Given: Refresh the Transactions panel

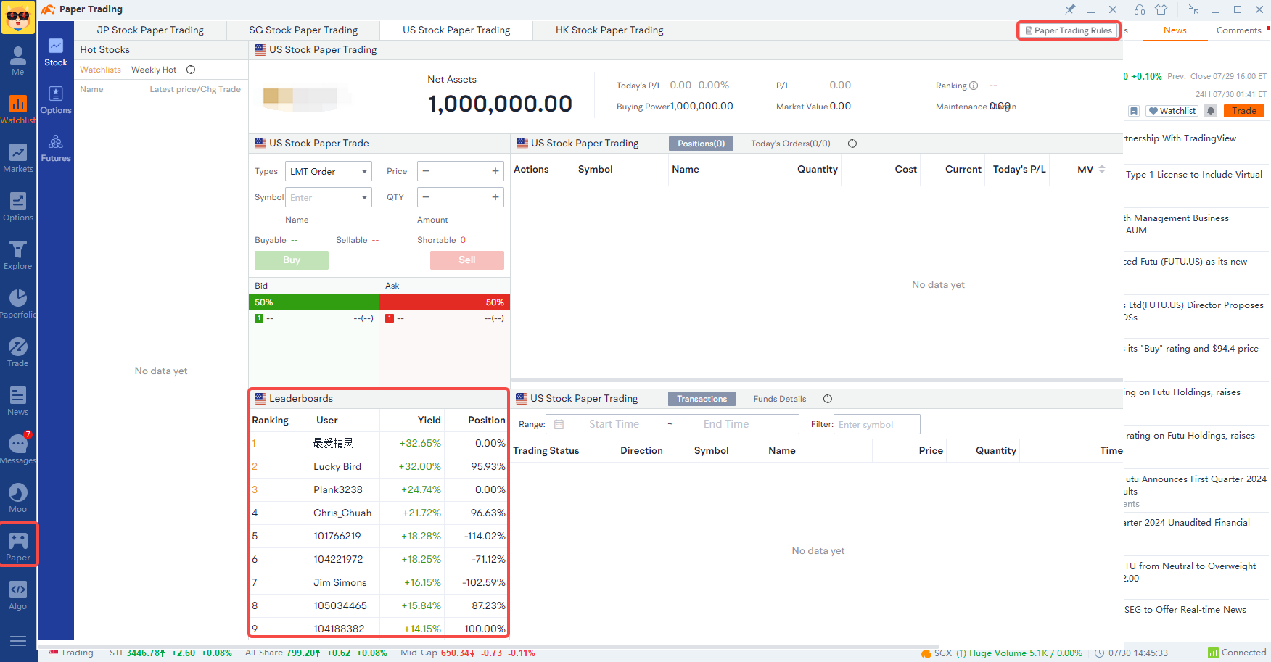Looking at the screenshot, I should (828, 399).
